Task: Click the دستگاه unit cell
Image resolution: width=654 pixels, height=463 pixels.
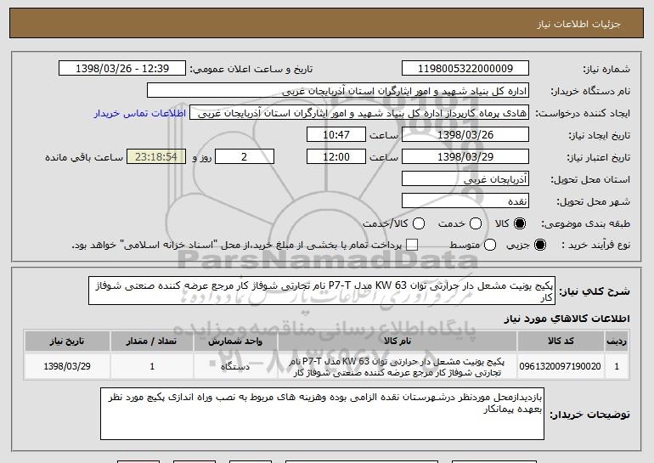Action: coord(235,366)
